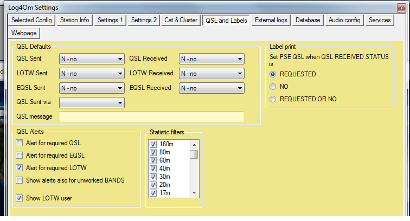Uncheck the 160m band filter
Image resolution: width=410 pixels, height=221 pixels.
pos(153,144)
